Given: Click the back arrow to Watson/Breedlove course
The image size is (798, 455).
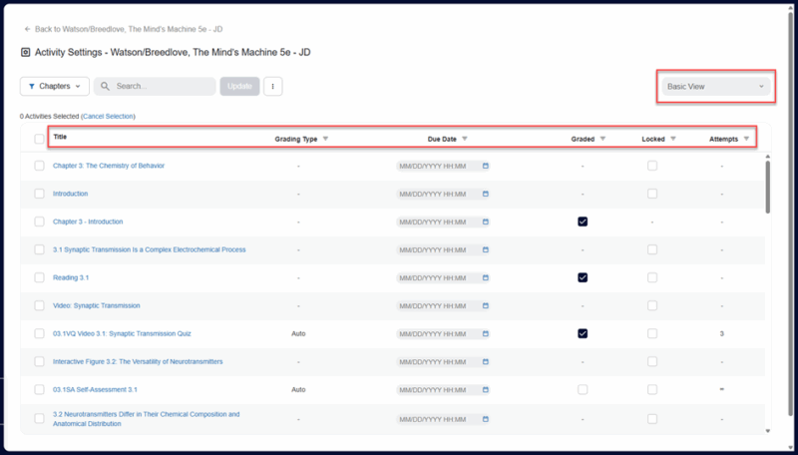Looking at the screenshot, I should 27,29.
